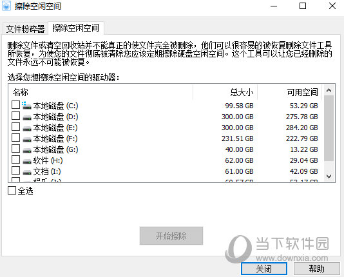Open help with the 帮助 button

(x=316, y=269)
